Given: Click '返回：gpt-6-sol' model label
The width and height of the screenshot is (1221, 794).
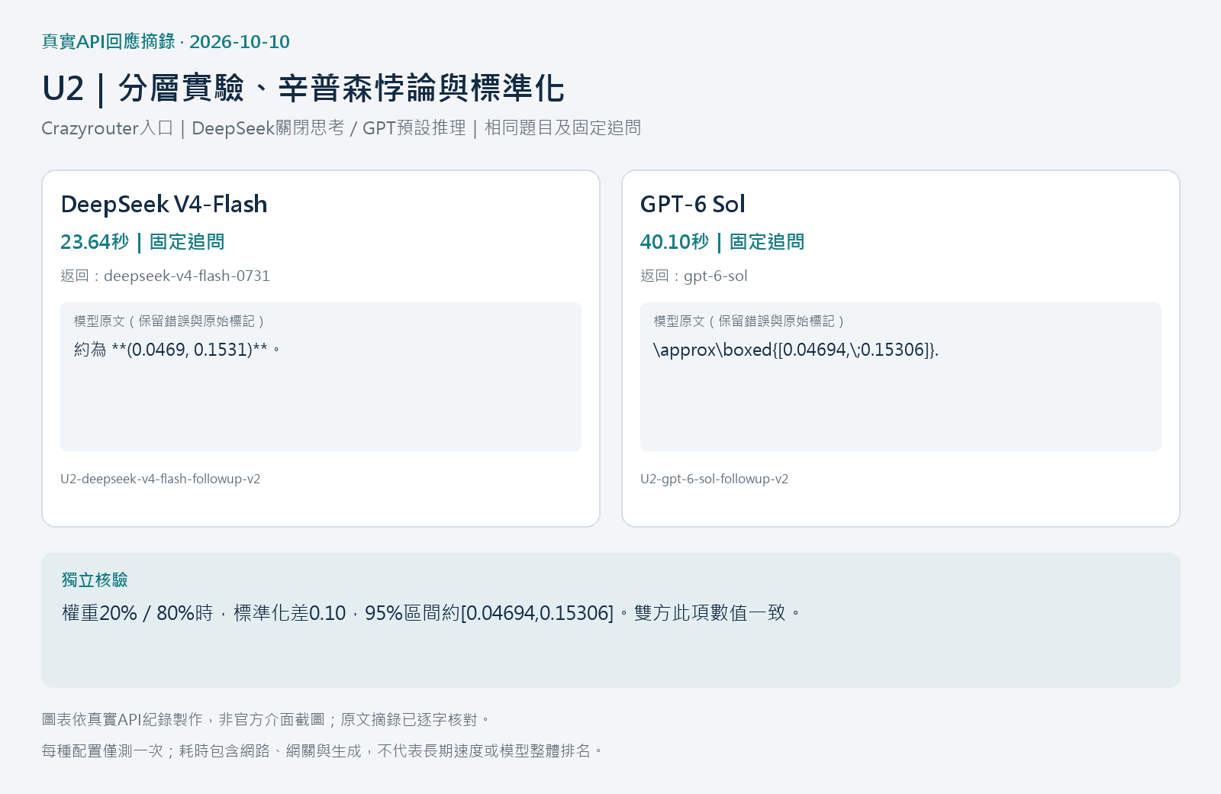Looking at the screenshot, I should click(x=694, y=276).
